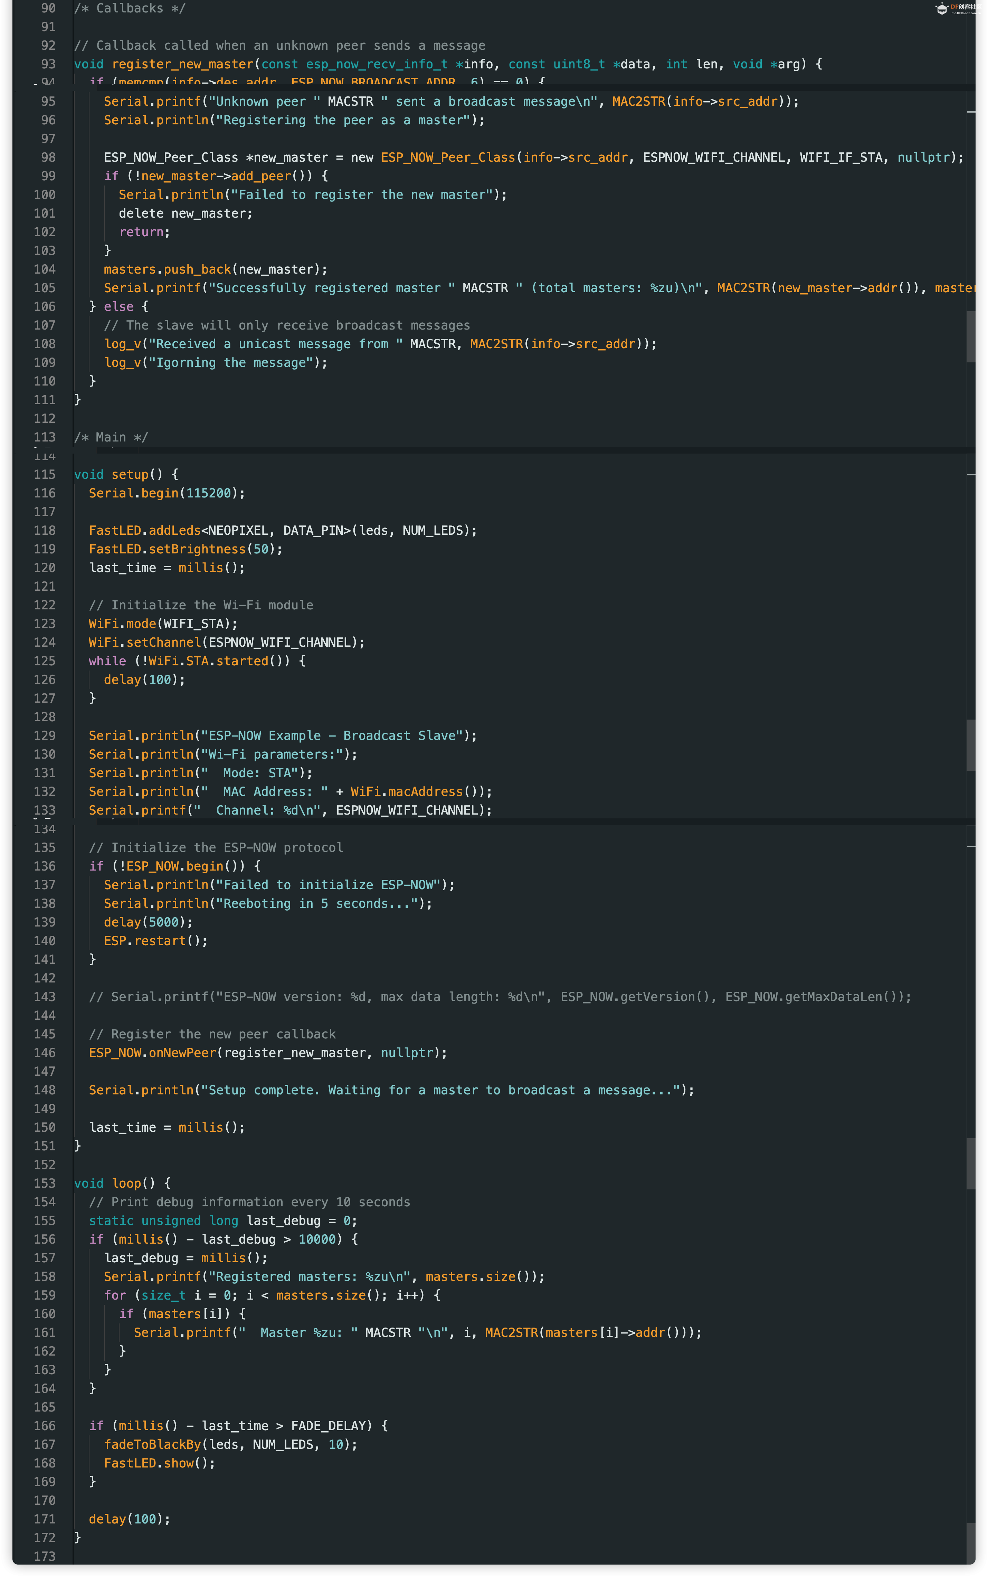Click the scrollbar thumb beside line 152
This screenshot has height=1577, width=988.
(970, 1163)
